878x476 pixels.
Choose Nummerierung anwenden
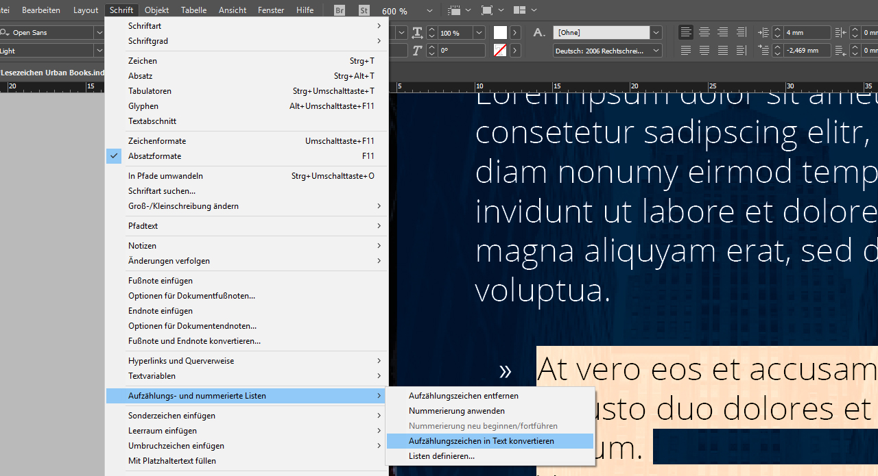coord(490,411)
